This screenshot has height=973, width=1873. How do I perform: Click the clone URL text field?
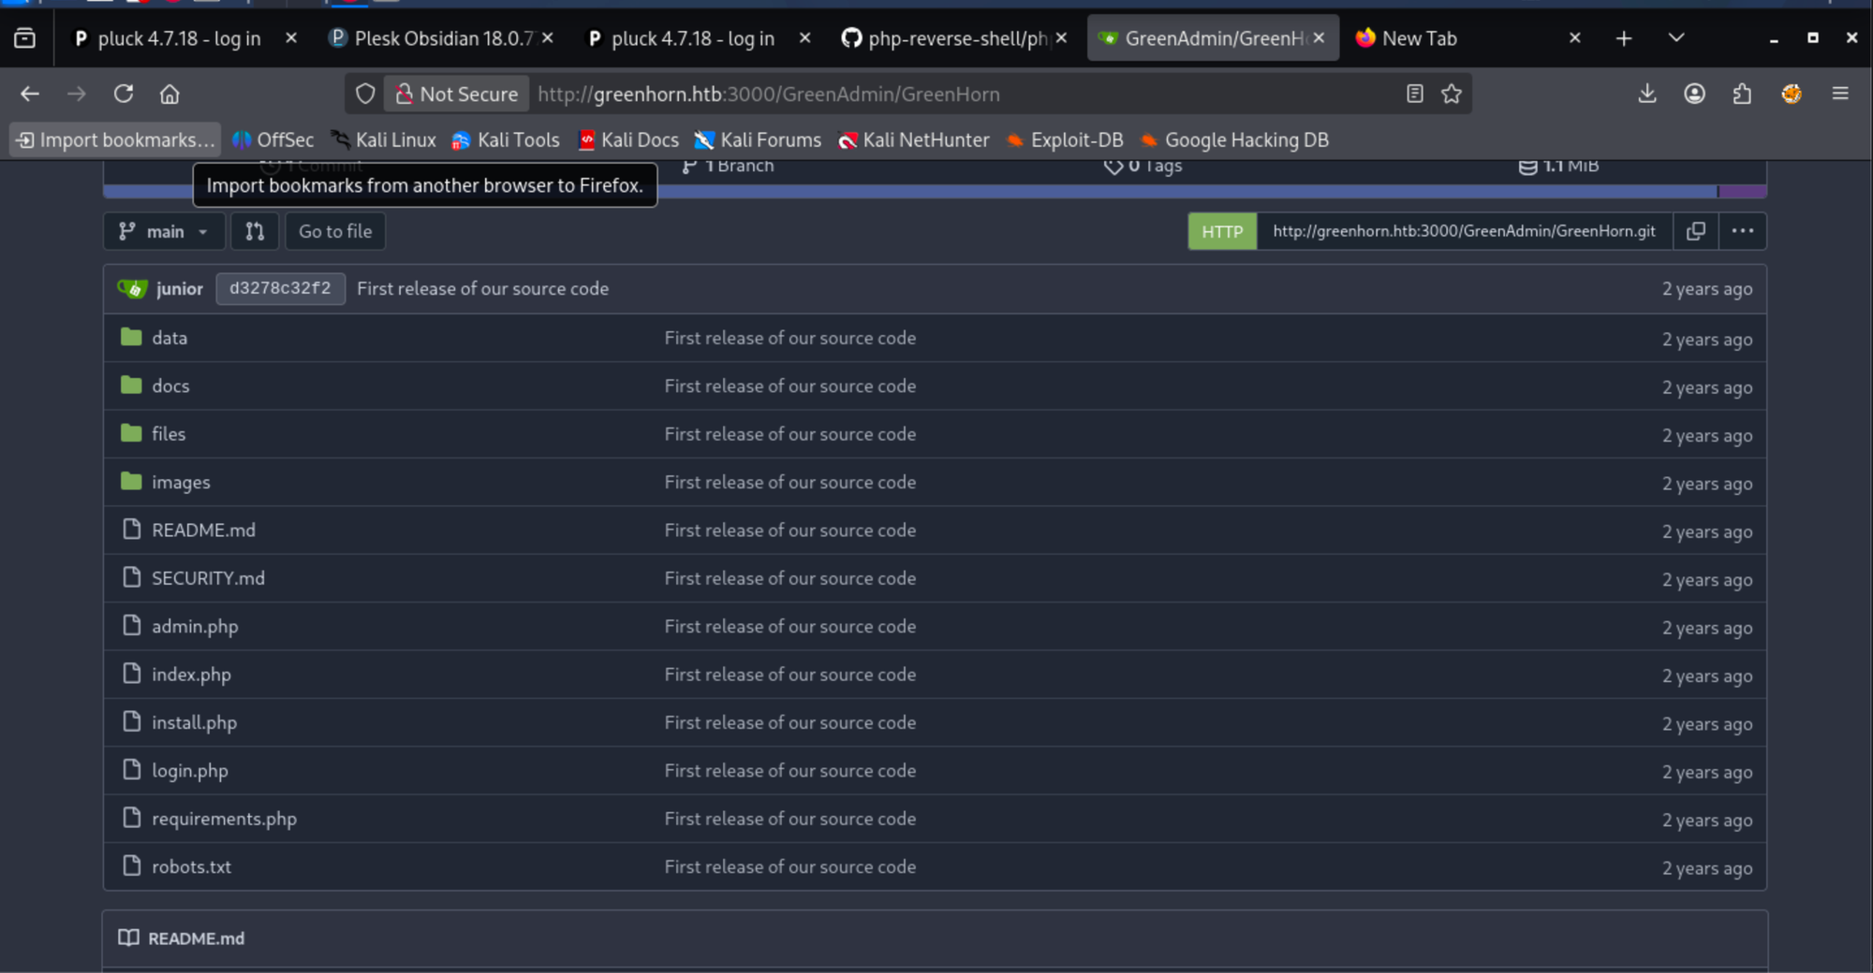(x=1463, y=231)
